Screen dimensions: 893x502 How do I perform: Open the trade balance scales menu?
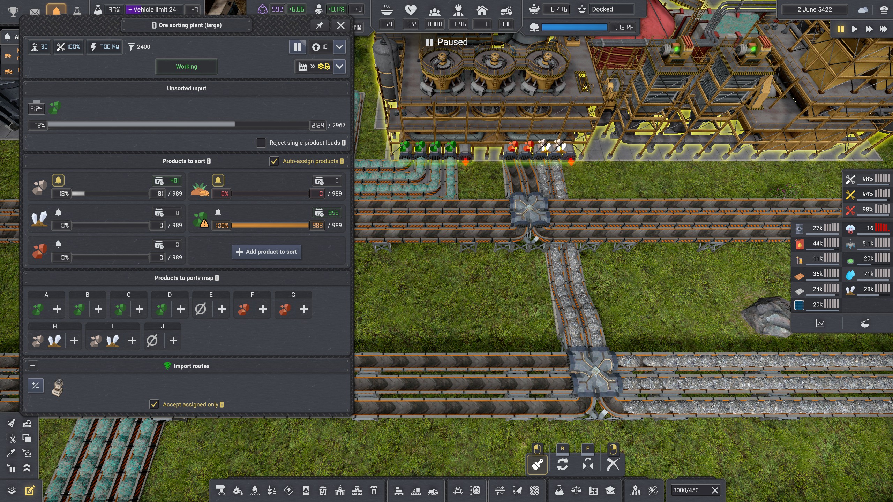(576, 491)
